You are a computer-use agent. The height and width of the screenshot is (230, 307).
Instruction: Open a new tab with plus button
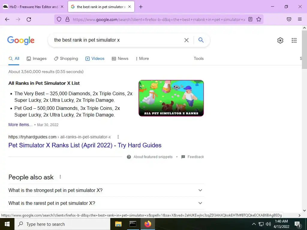coord(141,7)
